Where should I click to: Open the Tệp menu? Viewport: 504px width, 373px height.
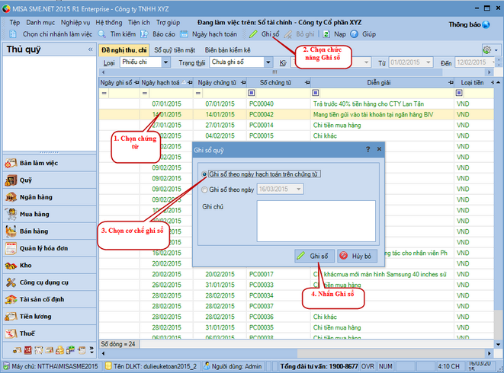14,23
